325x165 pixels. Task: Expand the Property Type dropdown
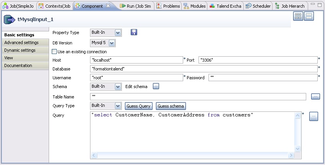coord(118,33)
